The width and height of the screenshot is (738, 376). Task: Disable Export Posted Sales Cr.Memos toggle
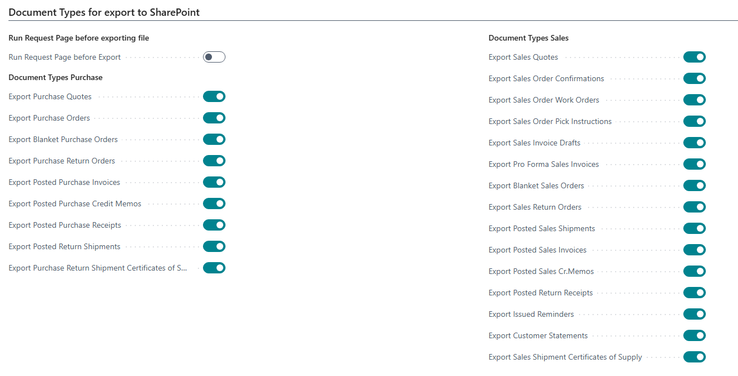[x=694, y=271]
